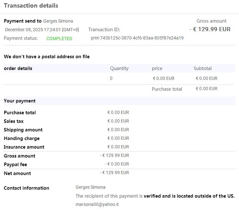Image resolution: width=239 pixels, height=211 pixels.
Task: Click the no postal address on file message
Action: [x=47, y=57]
